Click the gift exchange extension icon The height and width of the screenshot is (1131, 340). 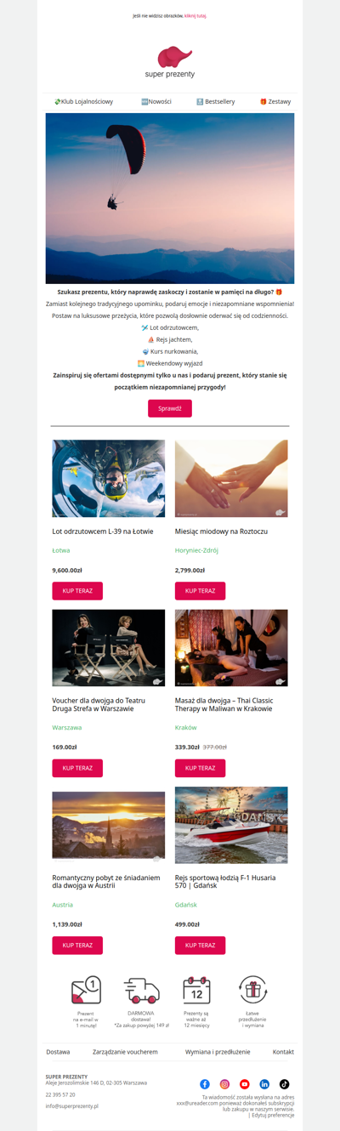(x=252, y=990)
